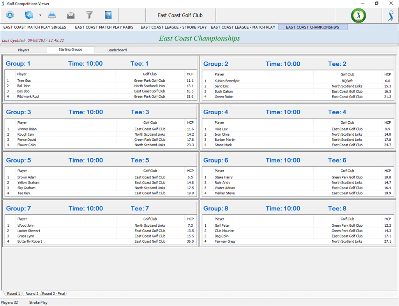
Task: Select player row Winner Brian
Action: (101, 129)
